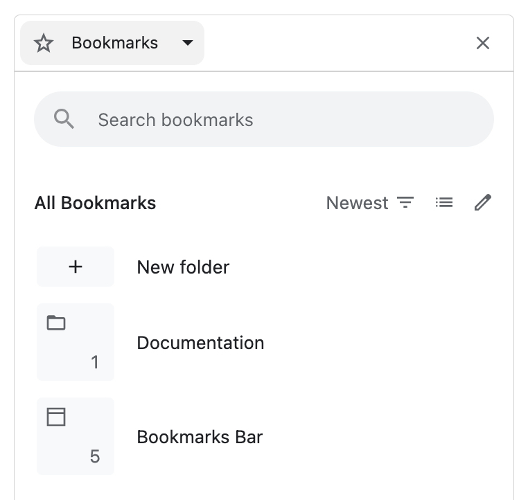Open the Bookmarks side panel dropdown
This screenshot has height=500, width=528.
(112, 43)
